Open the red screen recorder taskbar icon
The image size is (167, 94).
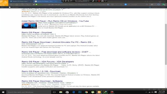tap(112, 92)
